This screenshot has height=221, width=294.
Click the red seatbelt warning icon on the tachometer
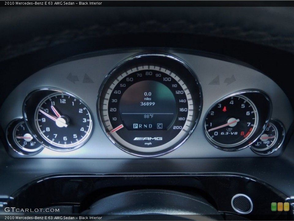click(224, 109)
